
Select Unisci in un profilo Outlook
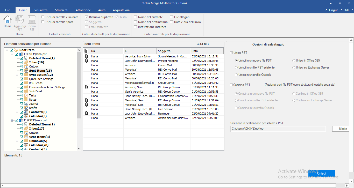click(236, 75)
